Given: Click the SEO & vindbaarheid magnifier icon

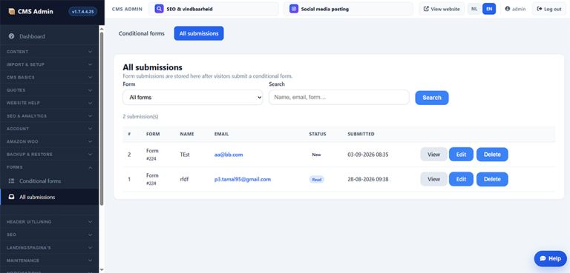Looking at the screenshot, I should pyautogui.click(x=159, y=9).
